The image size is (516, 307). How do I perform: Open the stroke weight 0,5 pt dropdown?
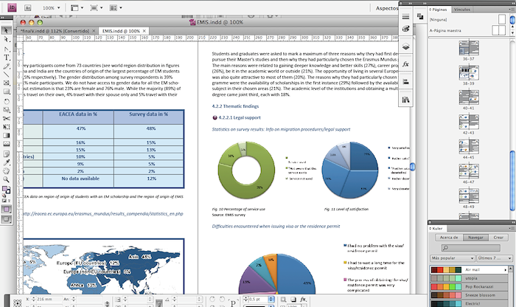(271, 299)
